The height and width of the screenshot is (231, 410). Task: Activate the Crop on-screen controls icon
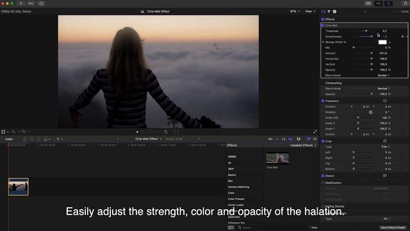(385, 141)
